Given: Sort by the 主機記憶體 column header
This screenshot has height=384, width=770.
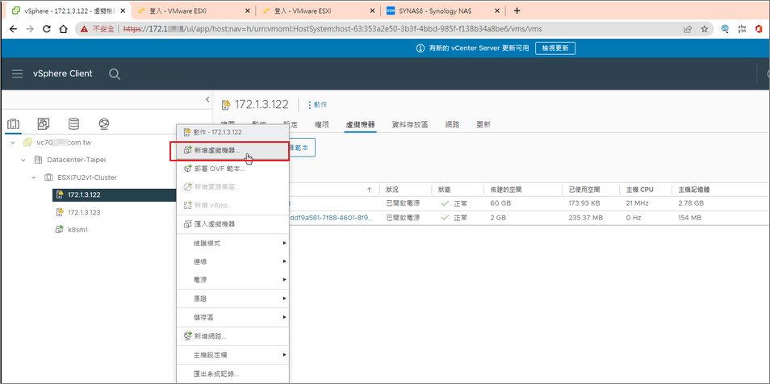Looking at the screenshot, I should [x=694, y=189].
